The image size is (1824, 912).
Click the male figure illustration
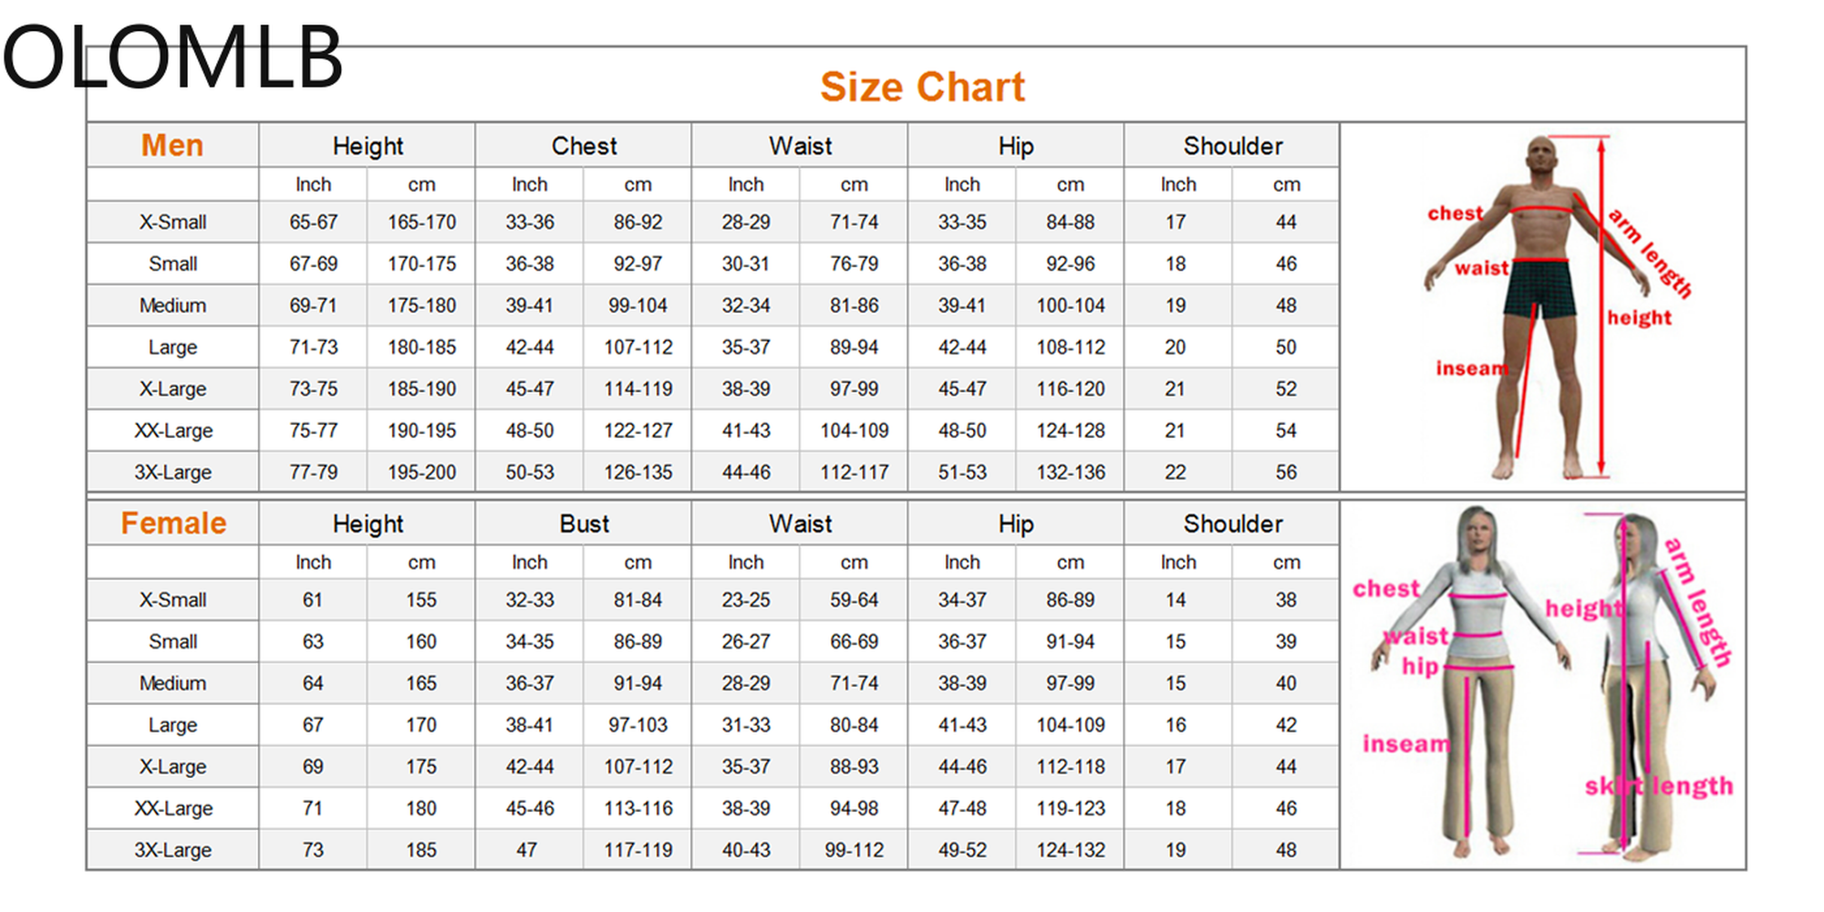(x=1540, y=301)
